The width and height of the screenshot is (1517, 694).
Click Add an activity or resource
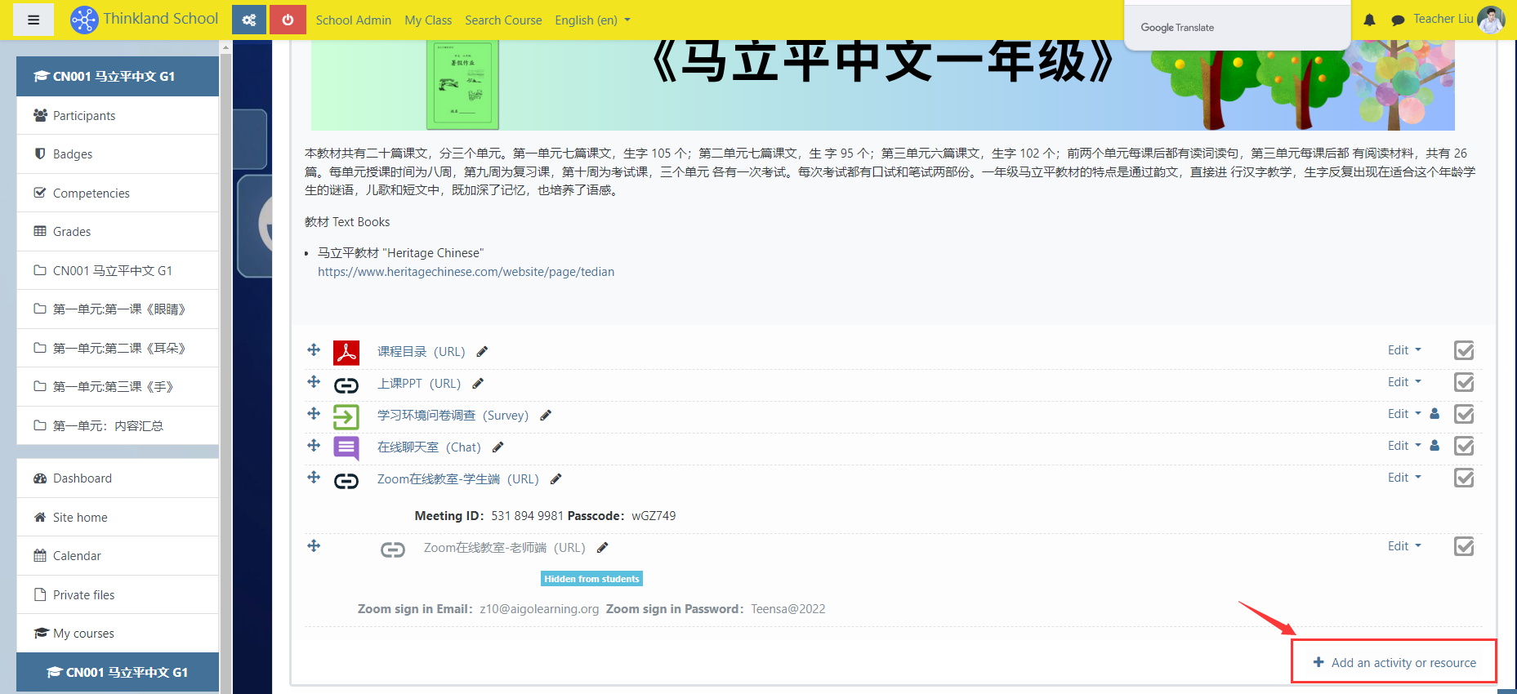(x=1394, y=663)
